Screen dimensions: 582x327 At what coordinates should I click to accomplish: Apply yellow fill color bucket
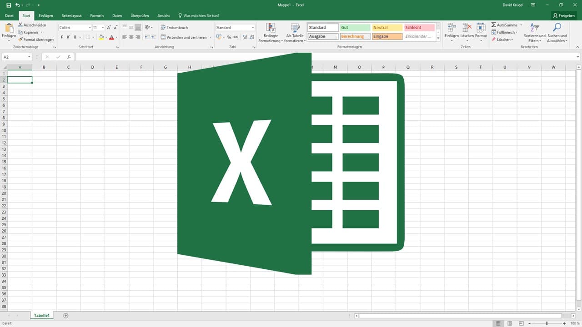tap(101, 37)
